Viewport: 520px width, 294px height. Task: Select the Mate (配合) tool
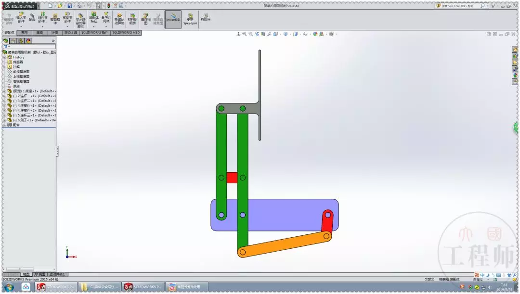32,17
